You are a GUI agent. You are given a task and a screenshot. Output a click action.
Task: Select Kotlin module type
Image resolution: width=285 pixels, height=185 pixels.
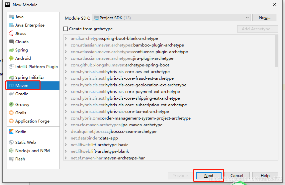[x=33, y=132]
